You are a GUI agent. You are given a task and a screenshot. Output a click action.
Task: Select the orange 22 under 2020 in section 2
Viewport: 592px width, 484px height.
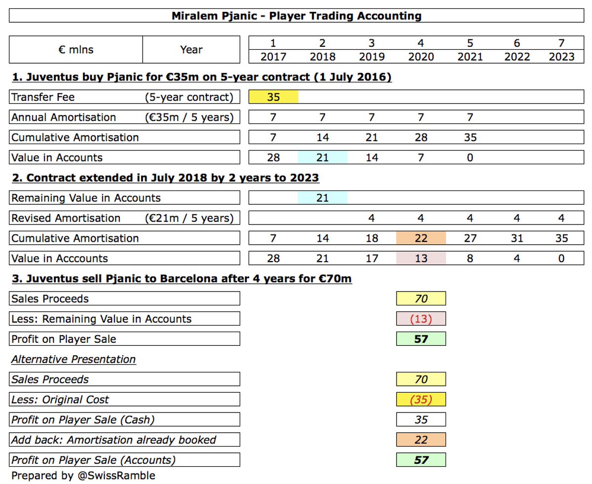click(x=421, y=238)
